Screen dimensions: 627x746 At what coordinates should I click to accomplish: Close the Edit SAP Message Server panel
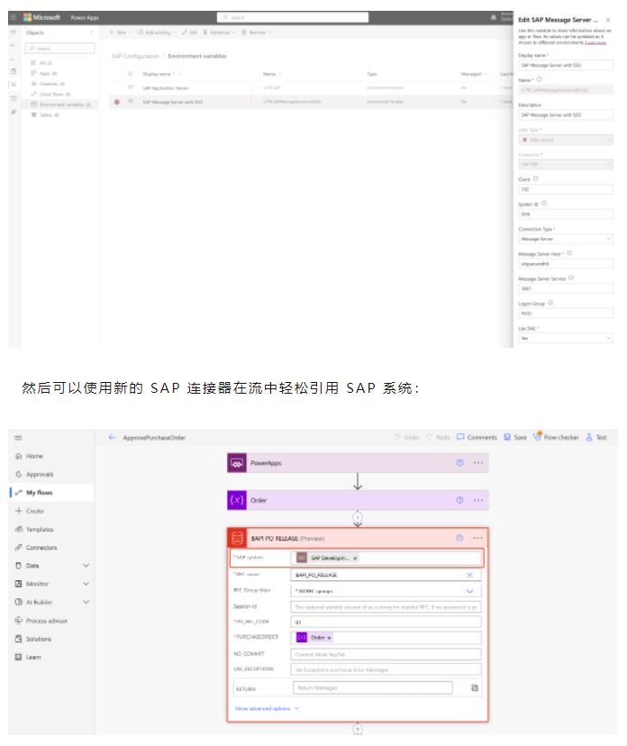[x=608, y=20]
